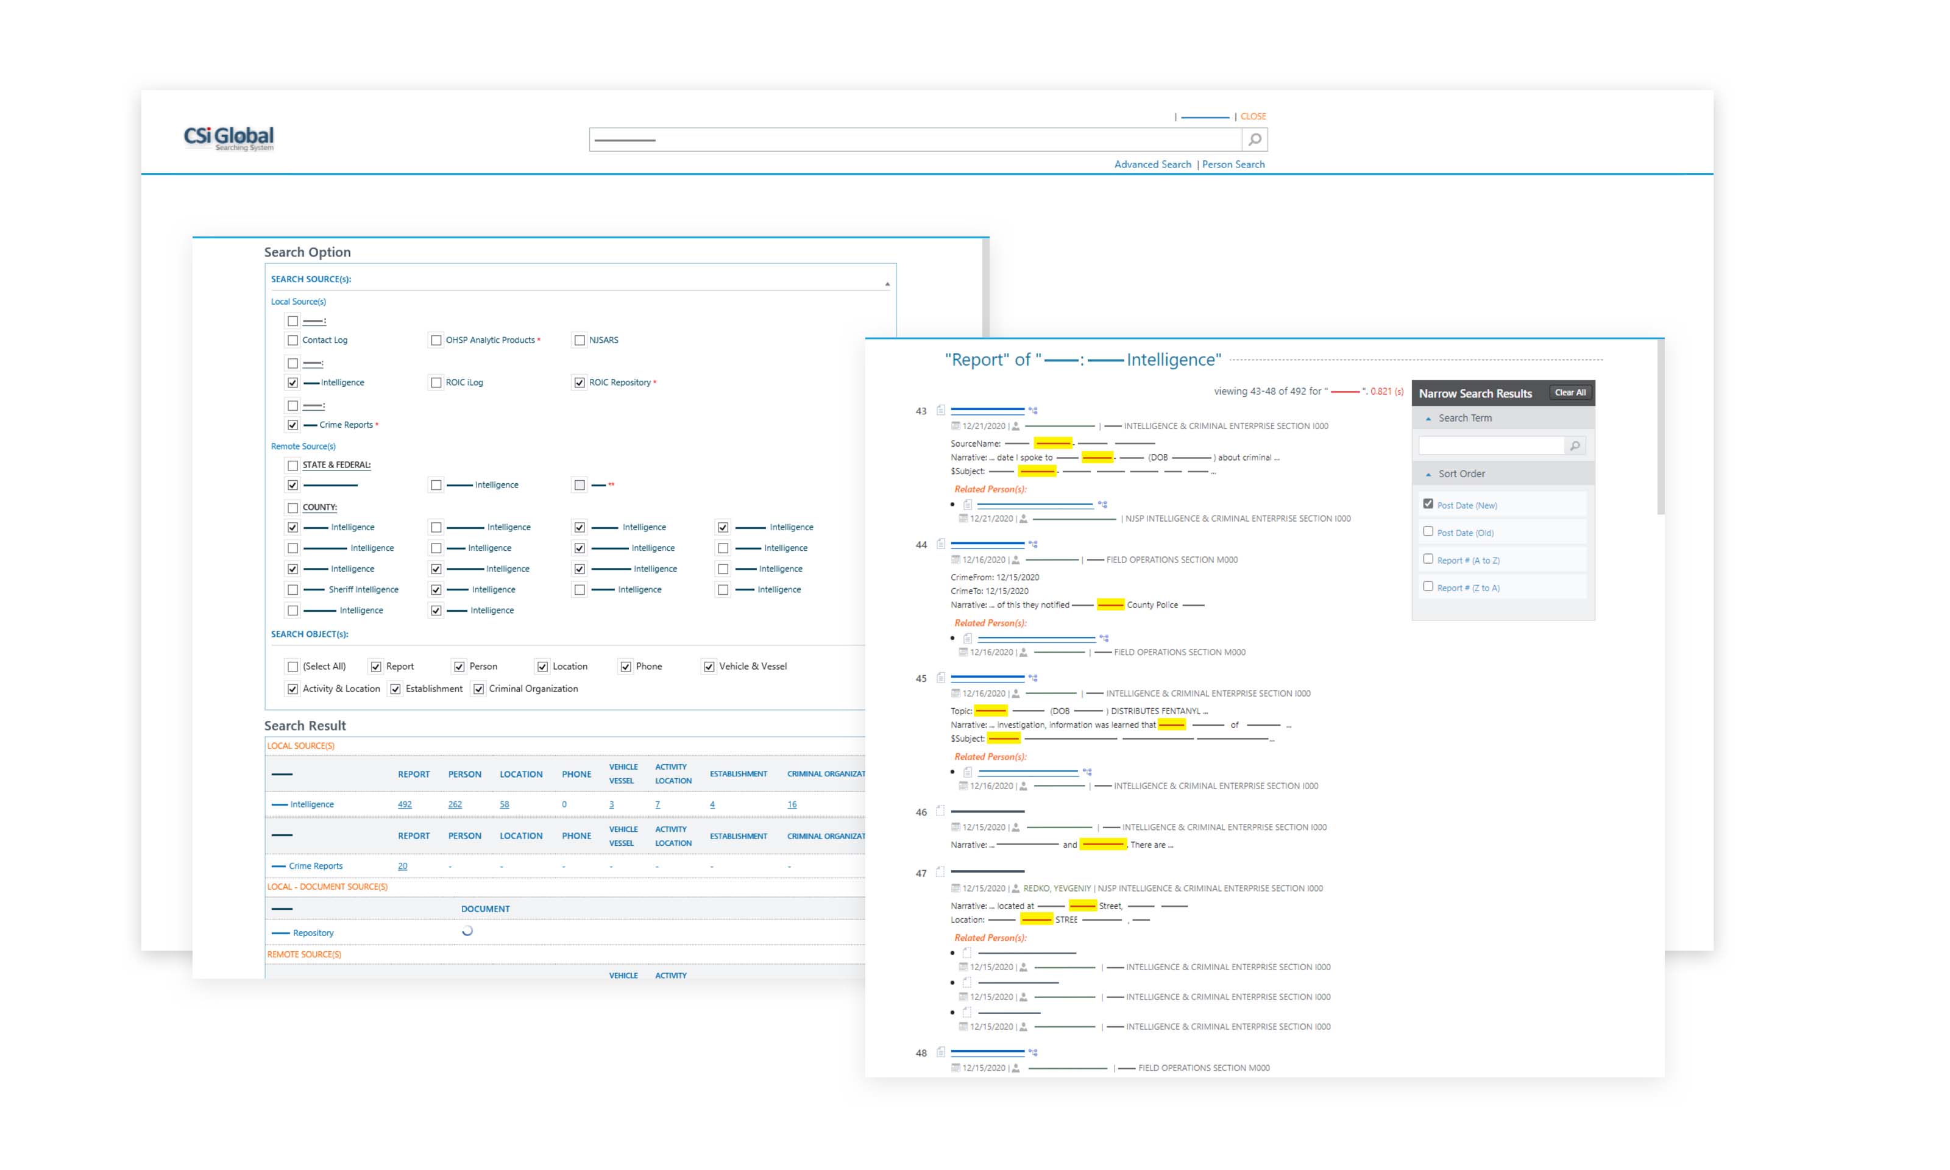Click the related person link-graph icon under result 45
The image size is (1950, 1170).
pos(1087,773)
